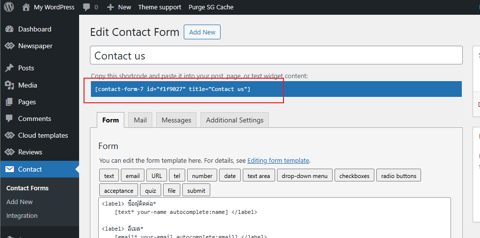Open My WordPress site link
Image resolution: width=480 pixels, height=238 pixels.
click(x=54, y=7)
